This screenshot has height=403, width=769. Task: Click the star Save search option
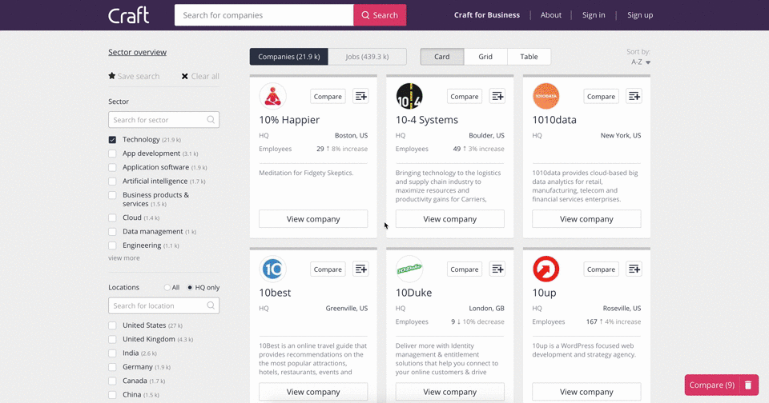[134, 76]
